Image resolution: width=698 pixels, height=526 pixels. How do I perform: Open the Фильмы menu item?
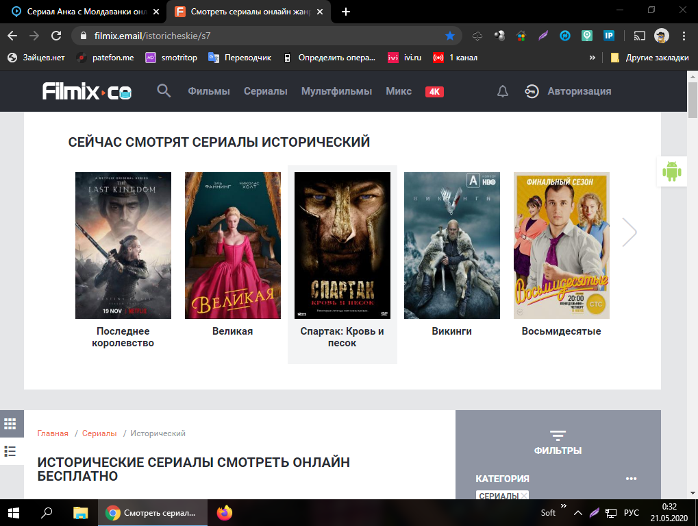pyautogui.click(x=209, y=91)
